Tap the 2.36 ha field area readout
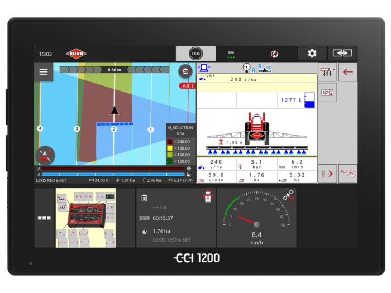 pos(152,180)
